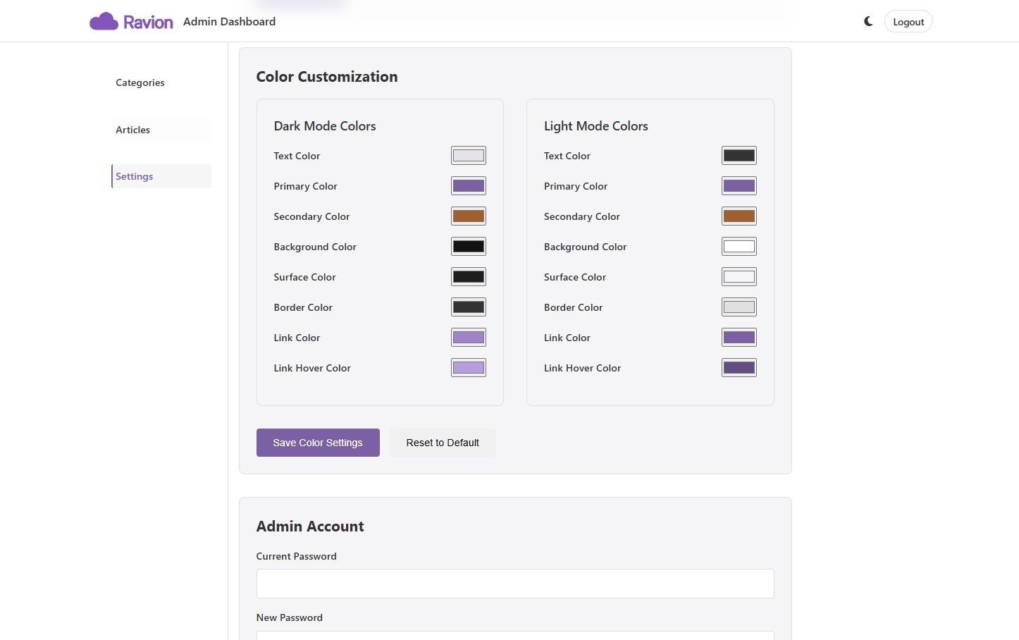
Task: Focus the Current Password input field
Action: pyautogui.click(x=515, y=584)
